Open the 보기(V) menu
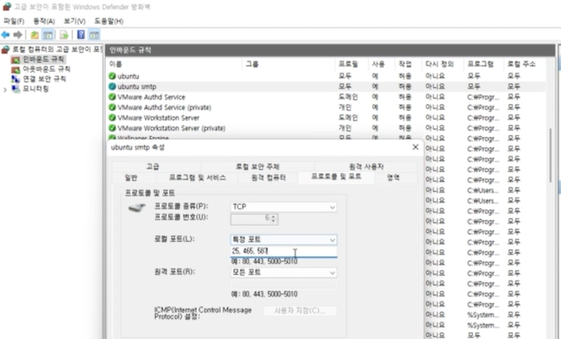Image resolution: width=561 pixels, height=339 pixels. click(x=75, y=21)
